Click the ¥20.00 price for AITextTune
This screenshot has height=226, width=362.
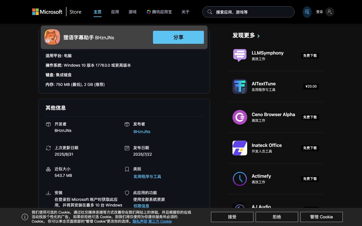coord(311,86)
